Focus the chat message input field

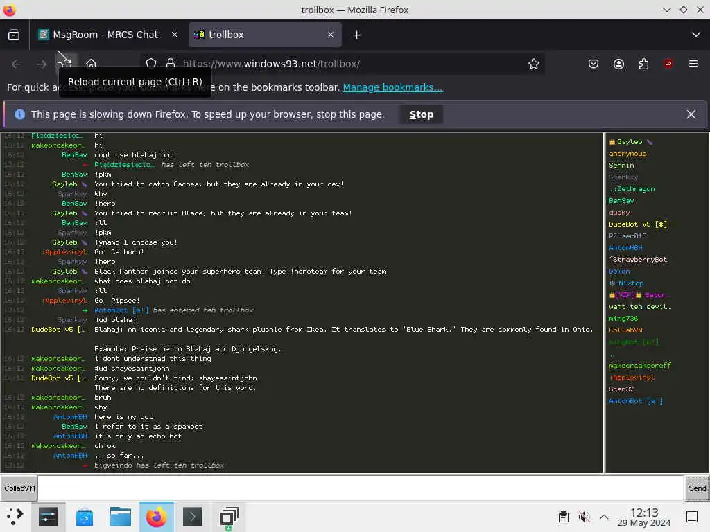point(361,488)
